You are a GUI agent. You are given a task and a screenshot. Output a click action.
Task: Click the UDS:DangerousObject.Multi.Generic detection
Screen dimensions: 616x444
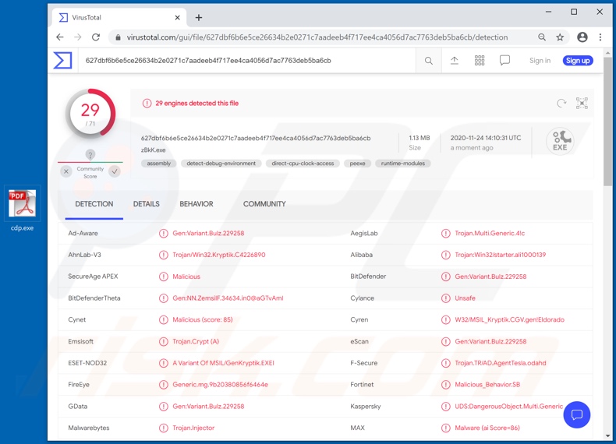(x=508, y=407)
